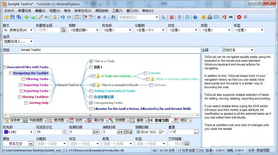The width and height of the screenshot is (278, 155).
Task: Click the printer icon in toolbar
Action: 210,17
